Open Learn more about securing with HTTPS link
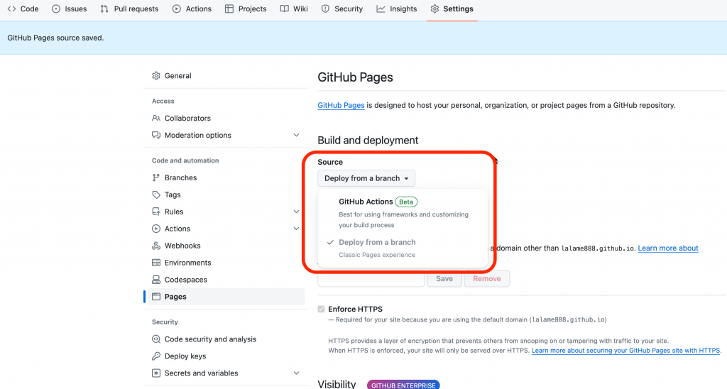Viewport: 727px width, 389px height. [625, 351]
